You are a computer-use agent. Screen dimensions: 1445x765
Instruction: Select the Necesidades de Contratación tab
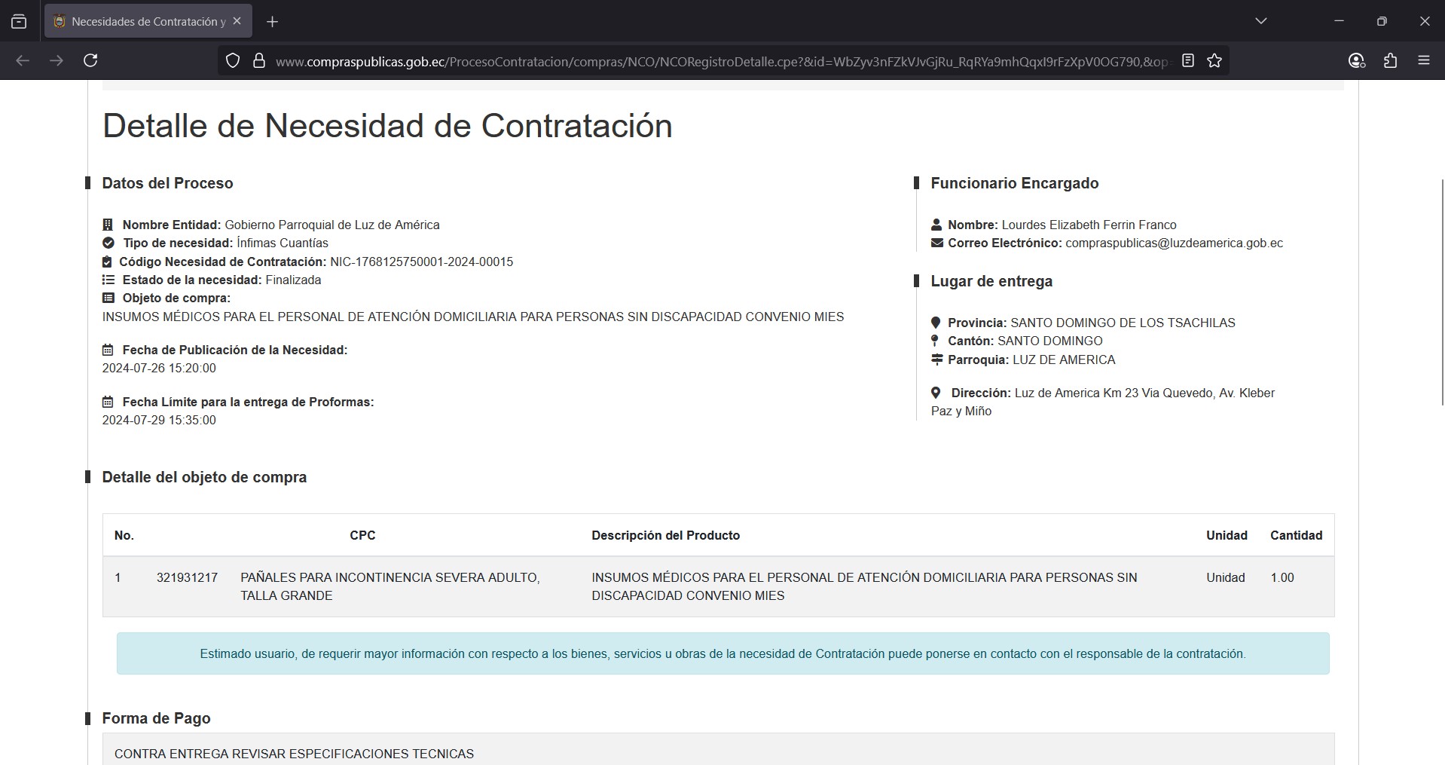point(148,21)
